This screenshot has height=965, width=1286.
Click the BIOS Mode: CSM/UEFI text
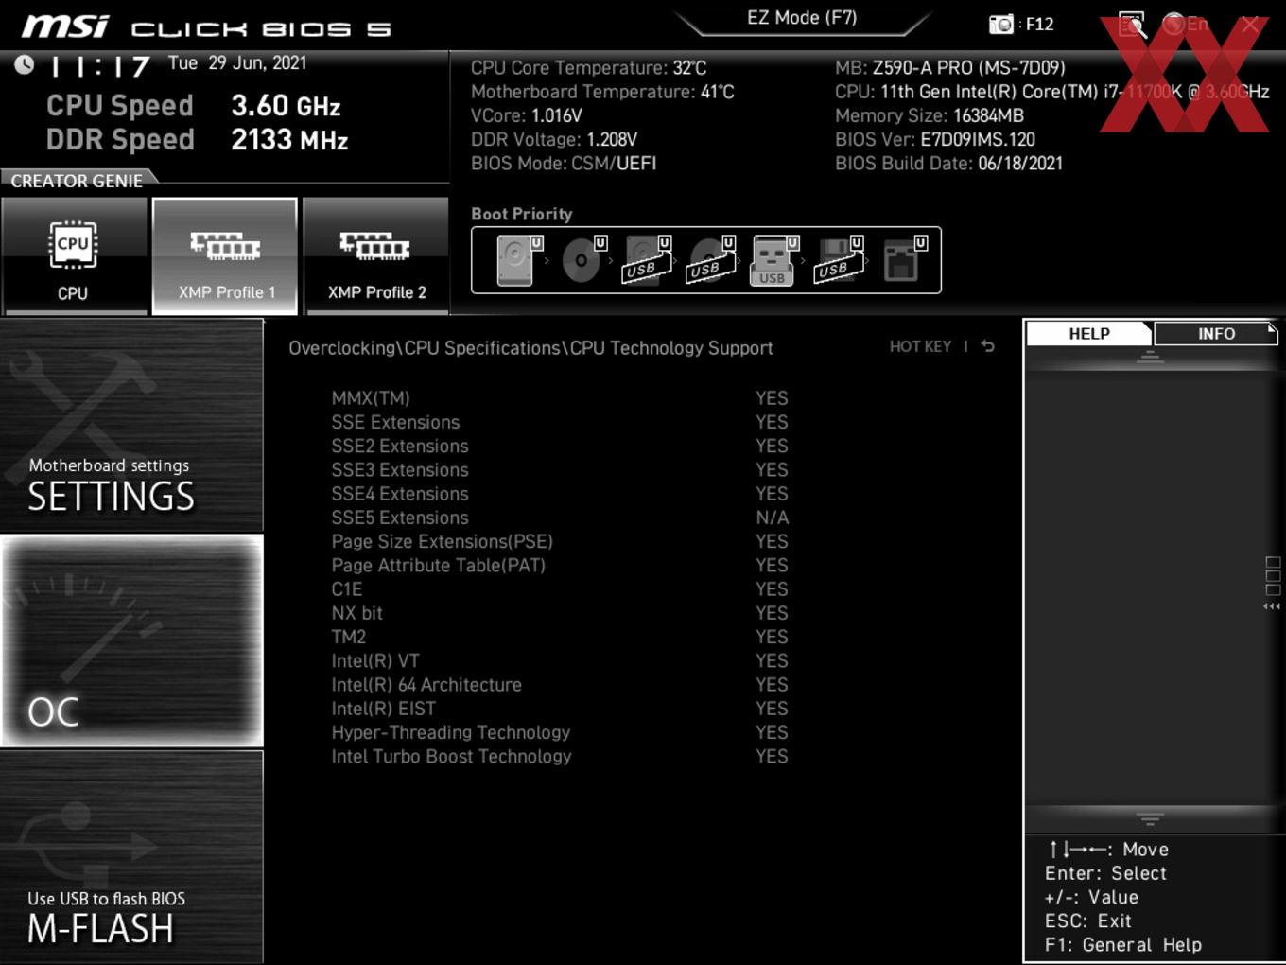(564, 164)
